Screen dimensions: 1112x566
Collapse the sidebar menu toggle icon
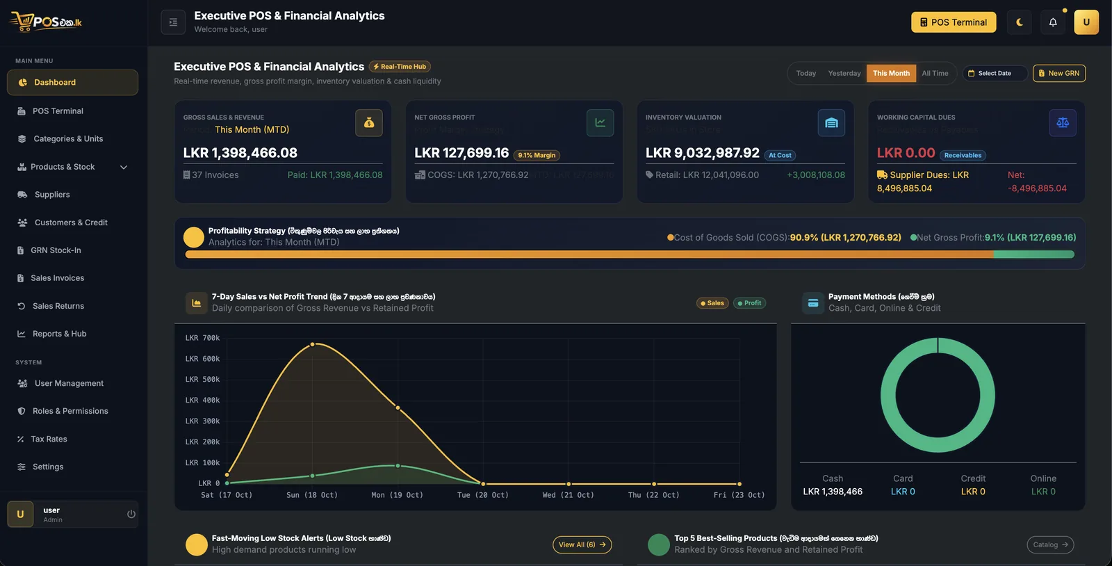[x=173, y=22]
